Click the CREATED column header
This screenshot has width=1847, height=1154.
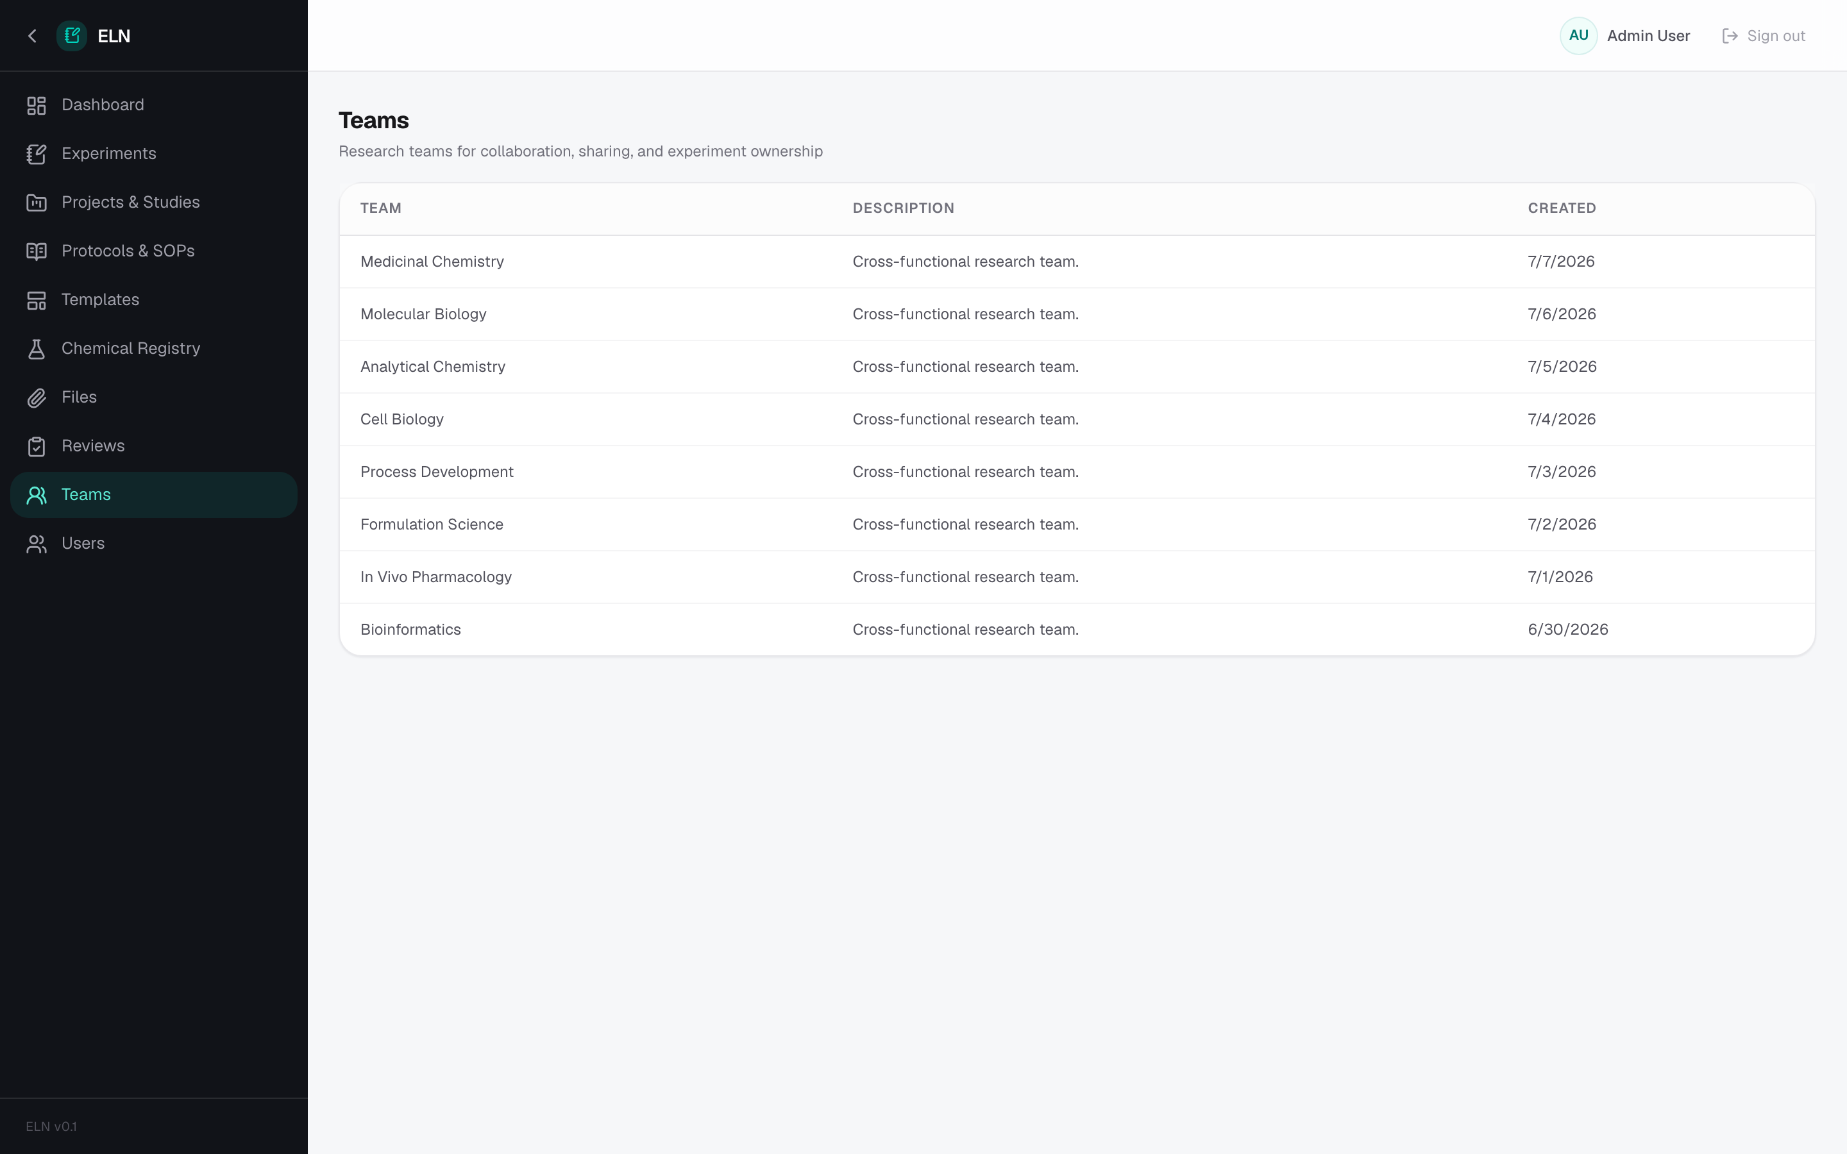[1562, 208]
